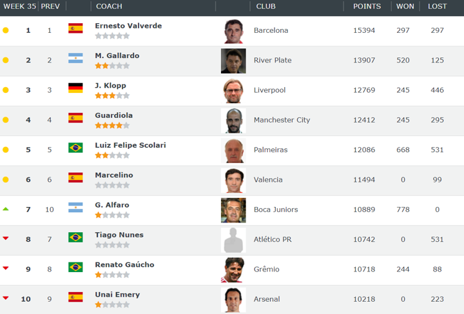The height and width of the screenshot is (314, 464).
Task: Open coach link Marcelino
Action: [x=114, y=175]
